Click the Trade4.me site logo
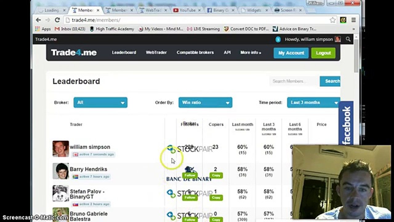 74,52
